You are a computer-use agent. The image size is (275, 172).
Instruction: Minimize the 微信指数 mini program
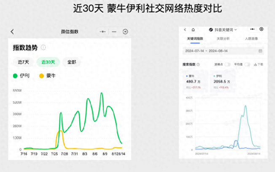tap(114, 32)
